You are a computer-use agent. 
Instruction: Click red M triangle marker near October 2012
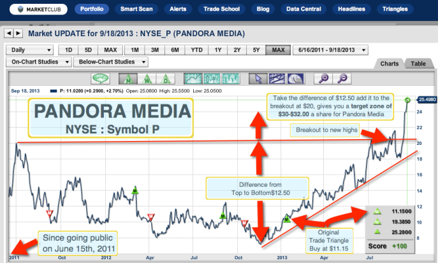pyautogui.click(x=244, y=222)
